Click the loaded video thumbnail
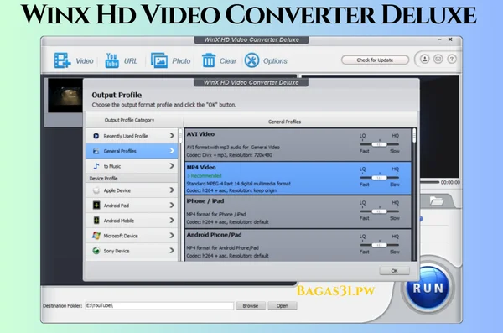 pos(65,96)
